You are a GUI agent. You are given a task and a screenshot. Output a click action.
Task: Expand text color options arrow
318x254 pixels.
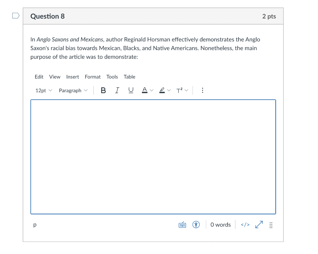[152, 90]
